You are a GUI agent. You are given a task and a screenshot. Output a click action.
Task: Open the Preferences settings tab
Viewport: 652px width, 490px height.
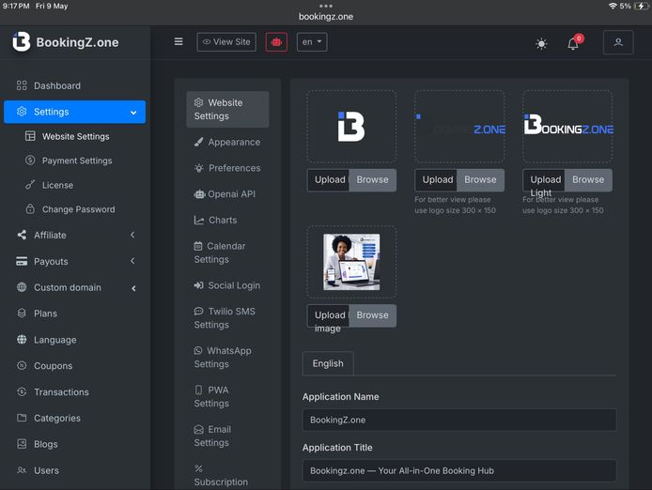(x=227, y=168)
